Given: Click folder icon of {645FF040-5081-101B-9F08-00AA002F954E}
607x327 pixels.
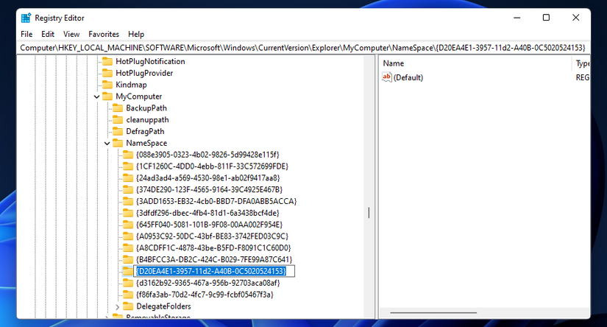Looking at the screenshot, I should 128,225.
